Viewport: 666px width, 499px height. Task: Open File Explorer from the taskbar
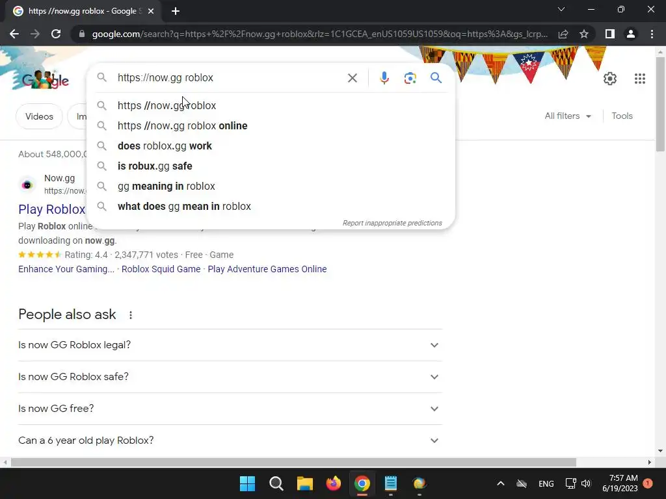pyautogui.click(x=304, y=483)
